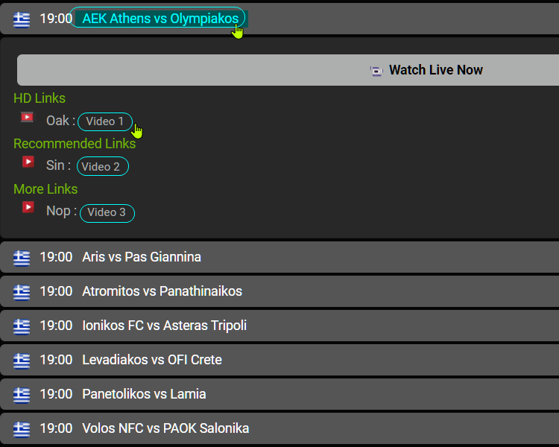Open the Video 1 HD link

(x=105, y=121)
